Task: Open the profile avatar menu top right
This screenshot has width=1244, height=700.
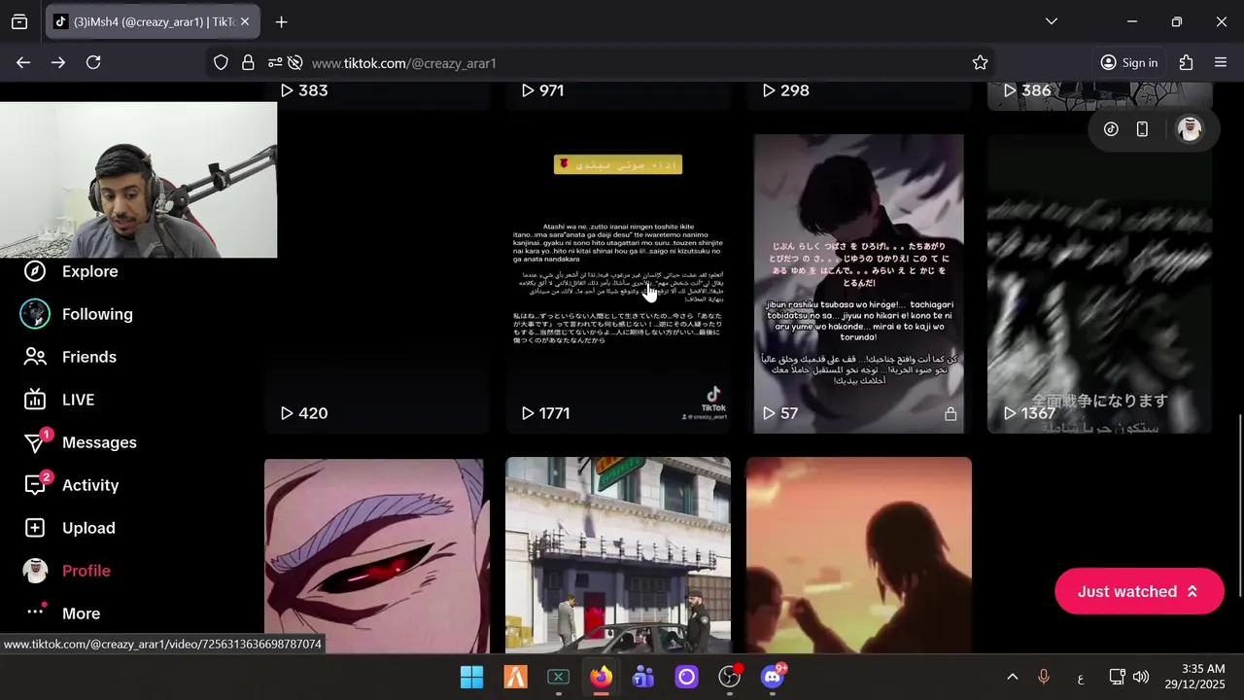Action: (1190, 129)
